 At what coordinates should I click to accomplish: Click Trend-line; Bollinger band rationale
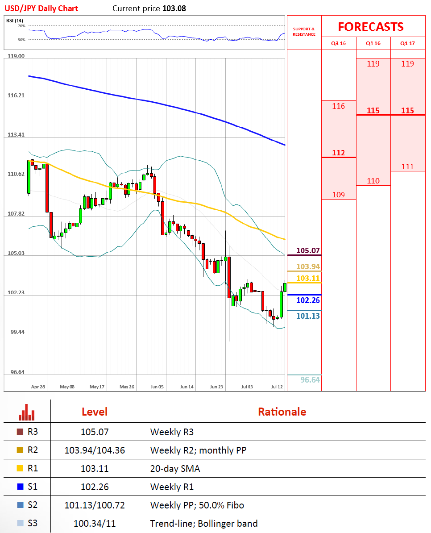[204, 524]
